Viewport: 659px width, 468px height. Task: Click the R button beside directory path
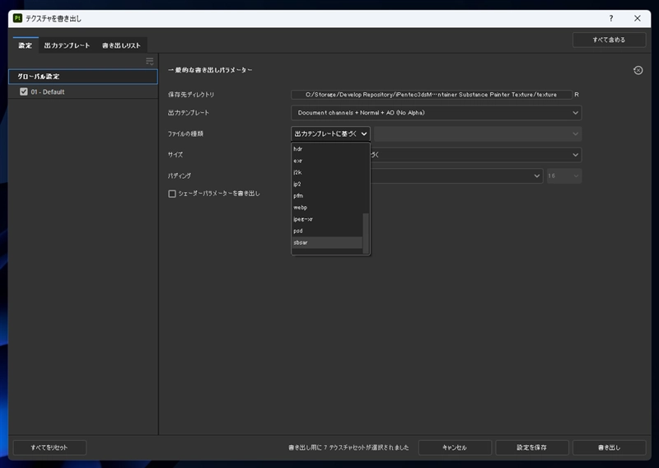(x=577, y=95)
